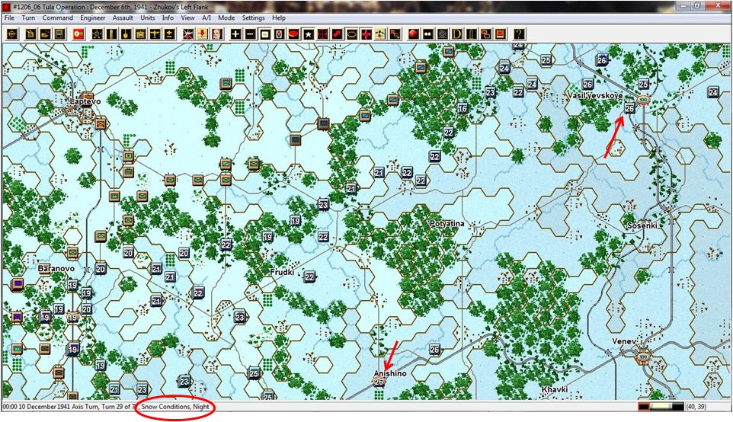Click the new scenario notepad icon
The width and height of the screenshot is (733, 422).
click(30, 34)
